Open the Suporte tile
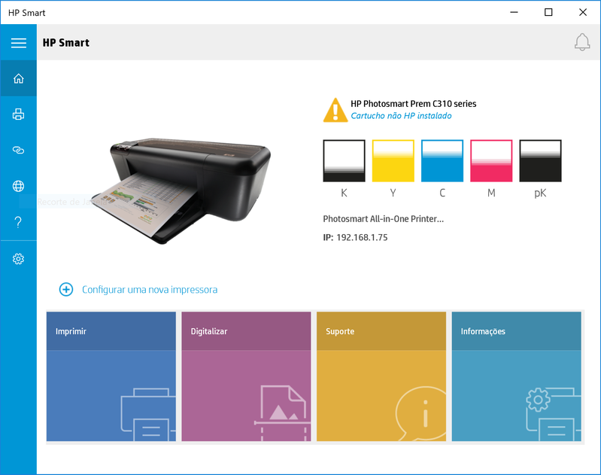 tap(381, 376)
